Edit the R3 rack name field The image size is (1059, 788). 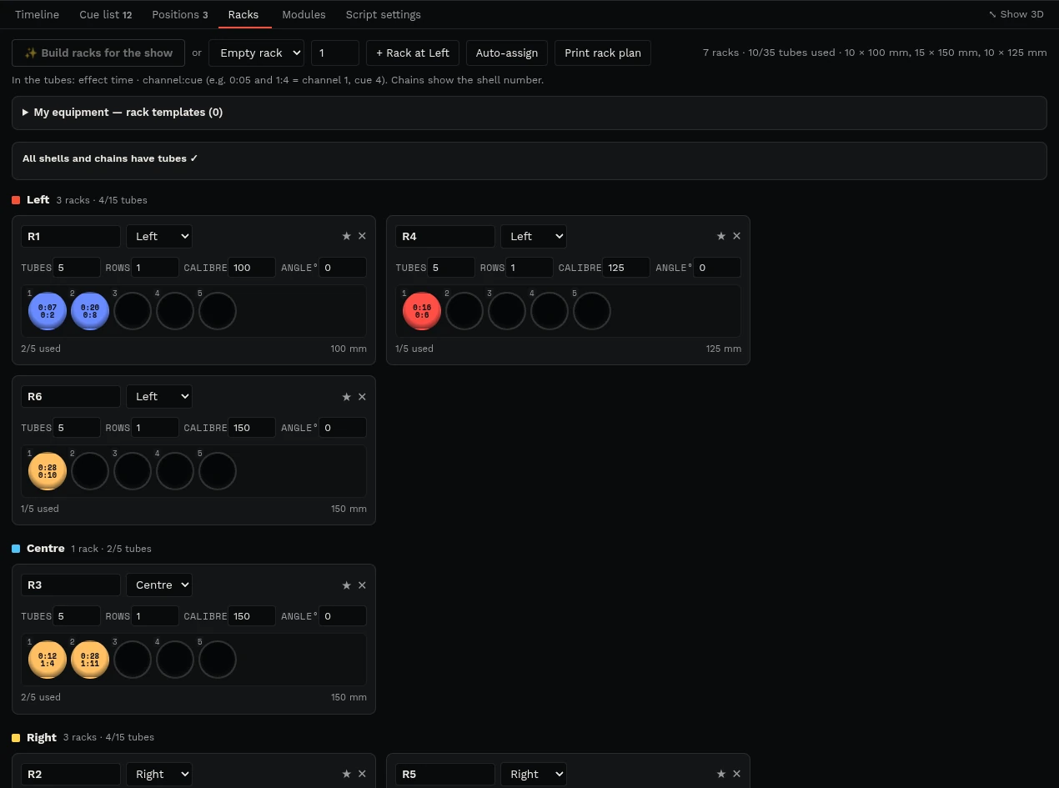(x=71, y=585)
